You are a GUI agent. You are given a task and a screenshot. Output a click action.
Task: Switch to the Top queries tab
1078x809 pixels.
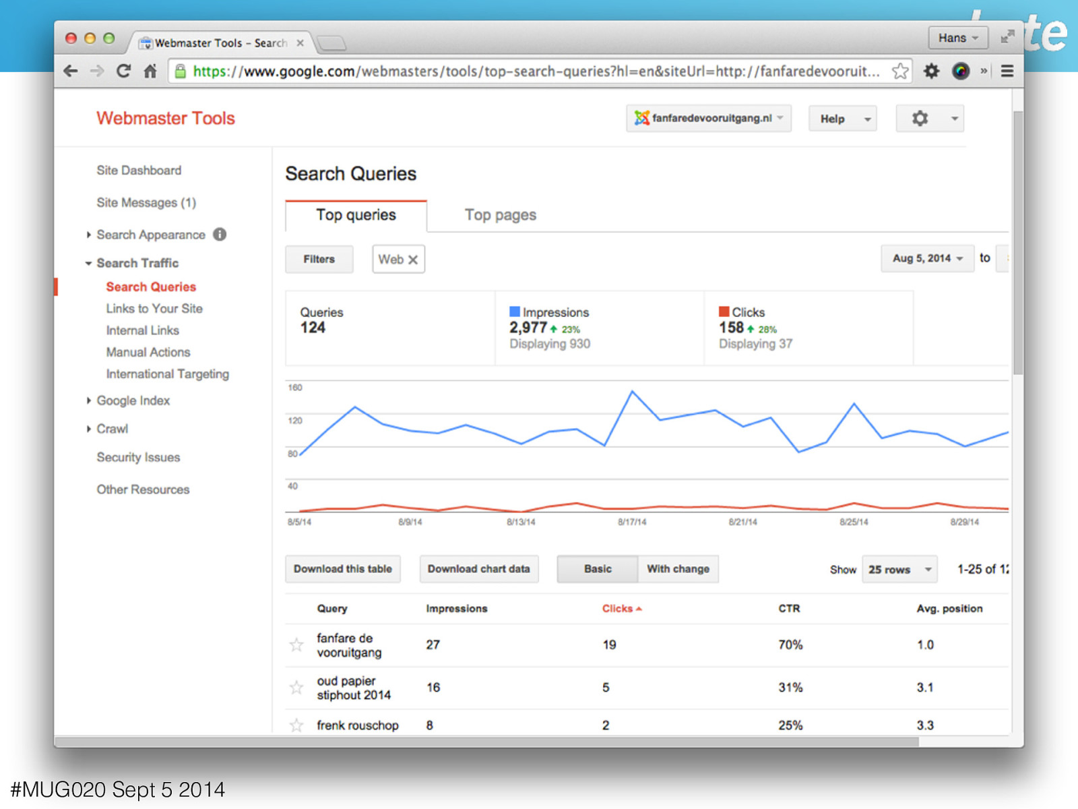[356, 216]
